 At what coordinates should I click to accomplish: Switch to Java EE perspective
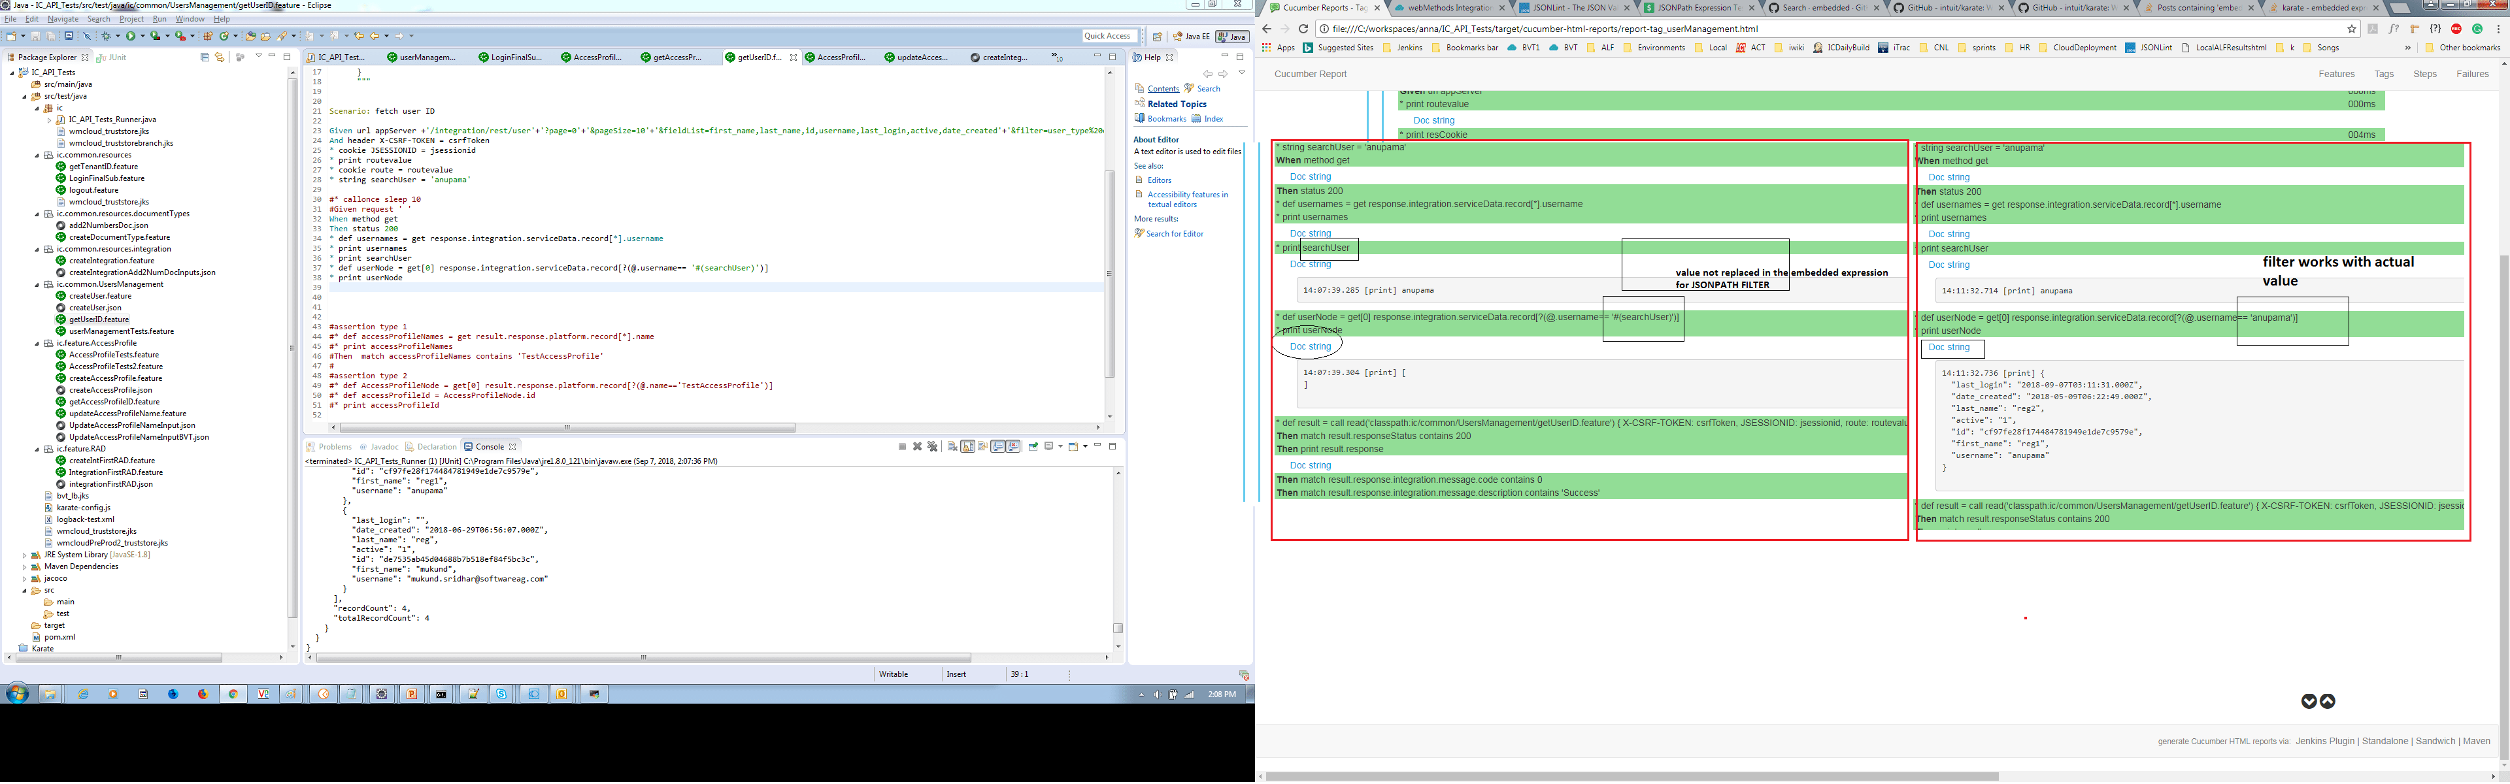[1191, 37]
